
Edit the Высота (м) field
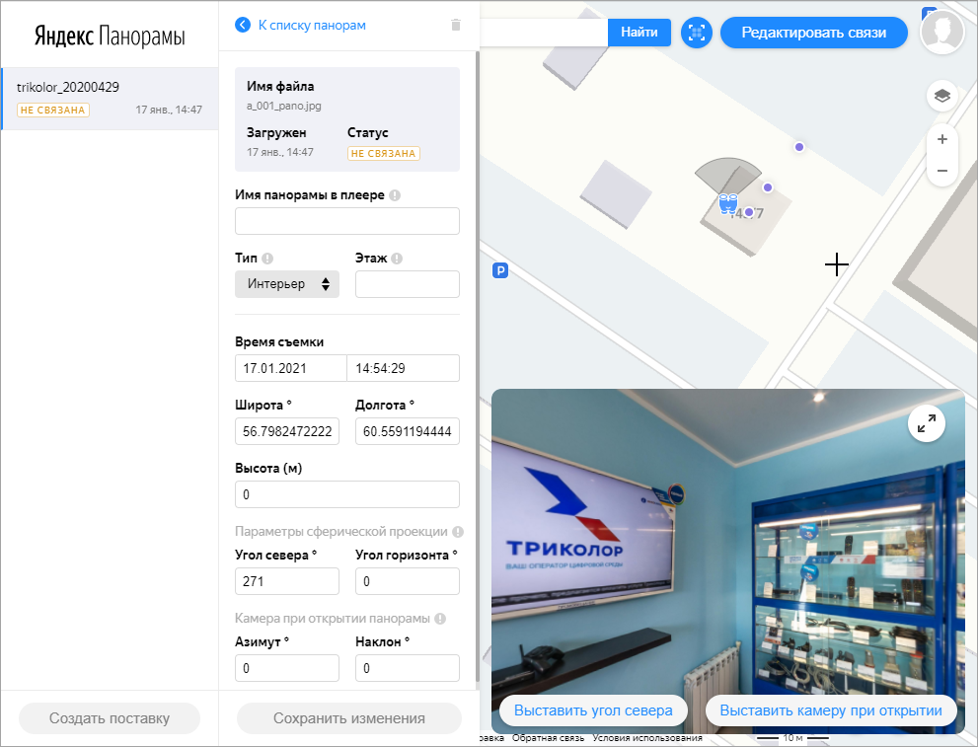click(347, 494)
